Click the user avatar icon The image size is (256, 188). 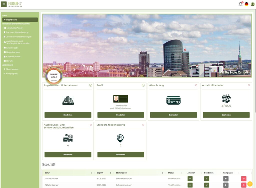tap(252, 4)
